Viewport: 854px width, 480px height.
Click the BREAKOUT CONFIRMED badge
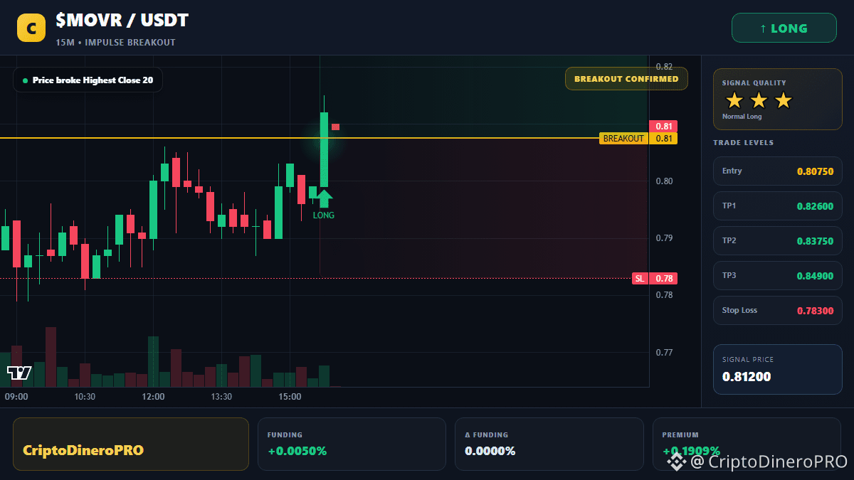(x=626, y=79)
